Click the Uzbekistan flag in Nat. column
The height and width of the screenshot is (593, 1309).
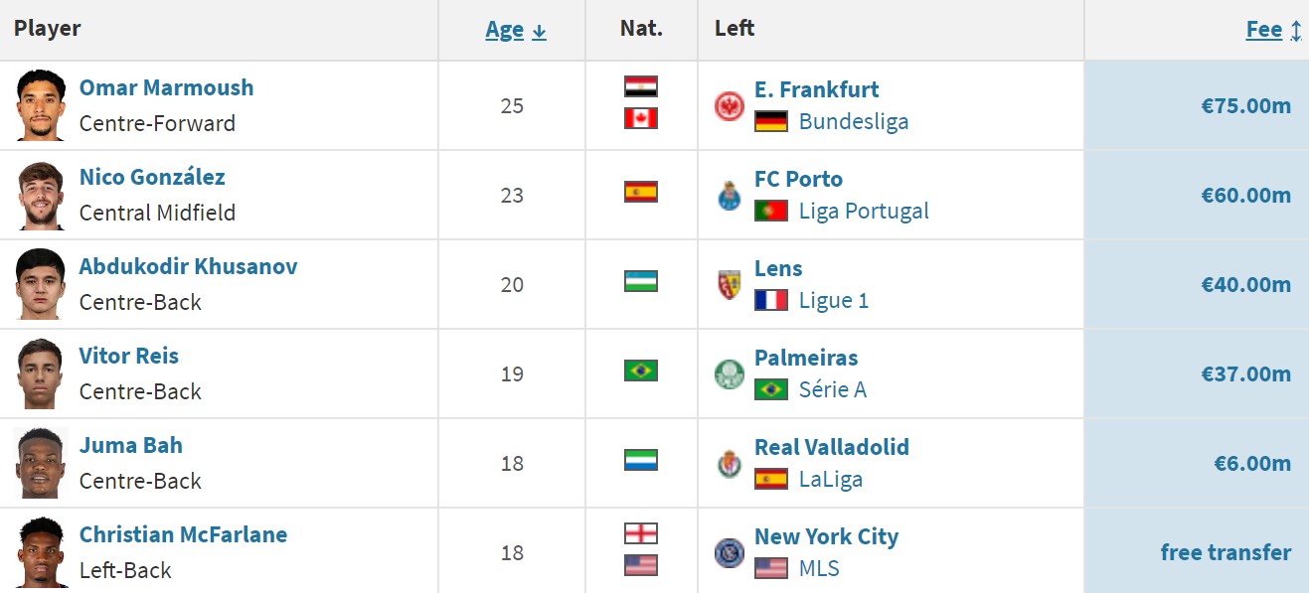coord(641,281)
